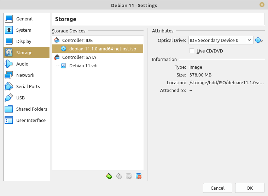
Task: Click the Storage page heading
Action: click(x=66, y=19)
